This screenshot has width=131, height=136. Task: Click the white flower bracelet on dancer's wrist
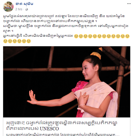coord(81,110)
